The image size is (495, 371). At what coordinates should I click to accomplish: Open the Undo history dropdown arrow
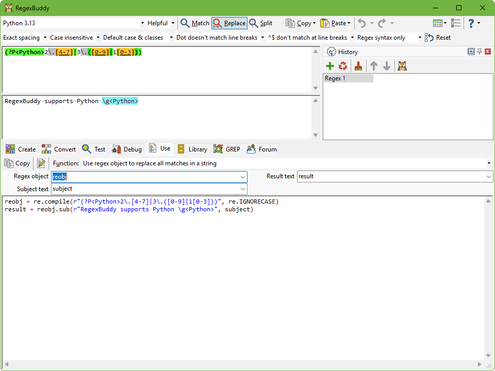click(372, 23)
